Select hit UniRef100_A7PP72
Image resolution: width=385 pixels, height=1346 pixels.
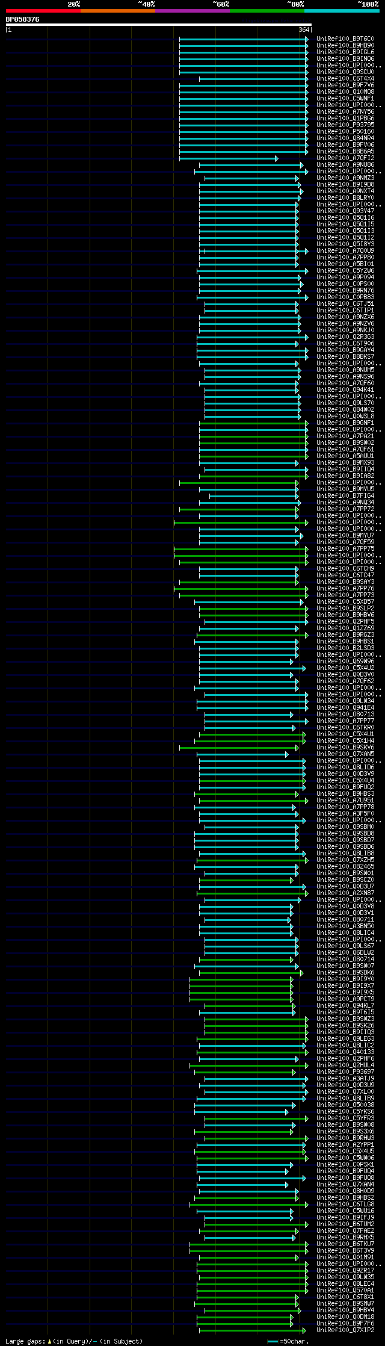(345, 509)
